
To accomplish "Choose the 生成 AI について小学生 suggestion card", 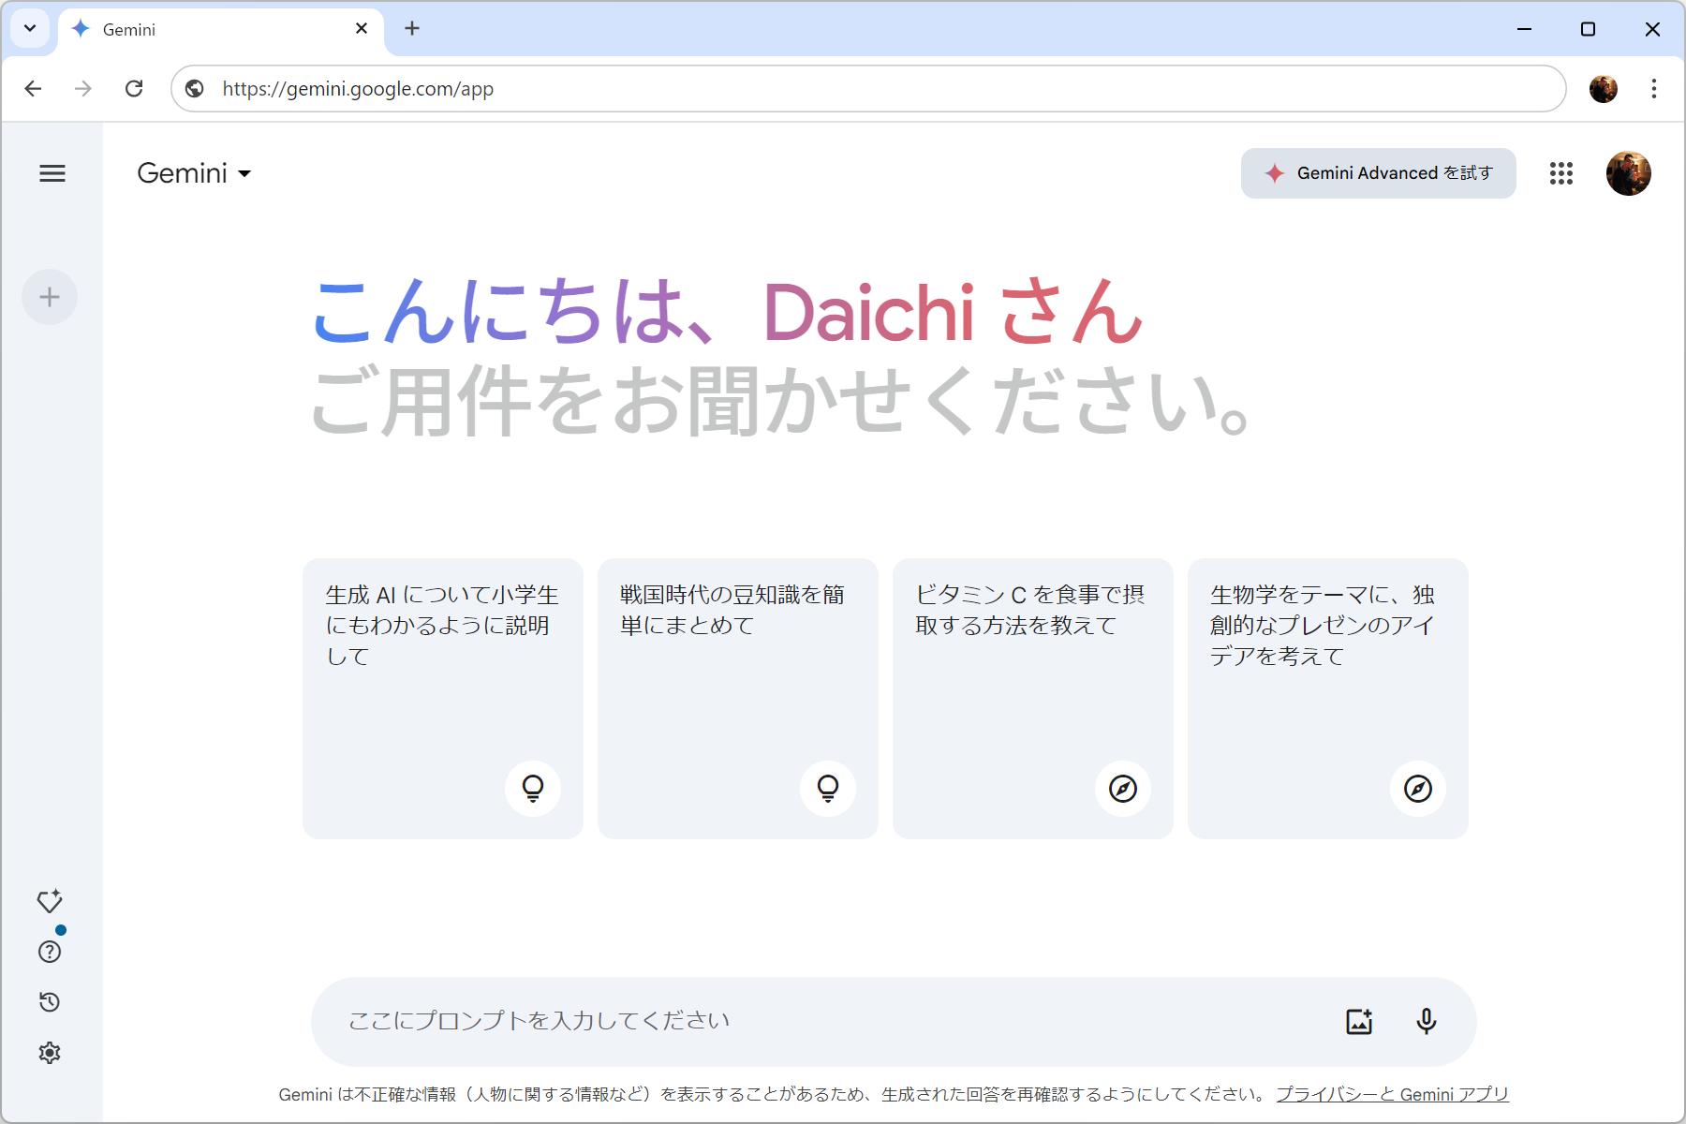I will (x=443, y=699).
